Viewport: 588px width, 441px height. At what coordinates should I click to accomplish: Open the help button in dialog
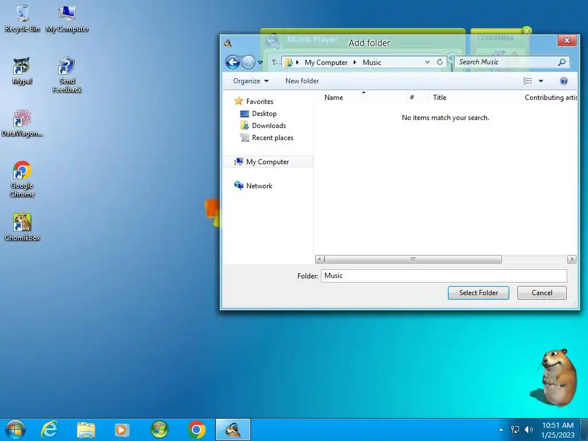563,81
